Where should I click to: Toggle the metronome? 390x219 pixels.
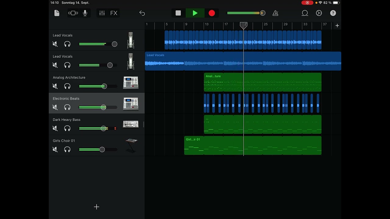(x=275, y=13)
